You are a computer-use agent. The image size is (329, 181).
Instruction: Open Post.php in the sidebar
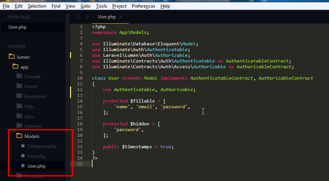36,156
